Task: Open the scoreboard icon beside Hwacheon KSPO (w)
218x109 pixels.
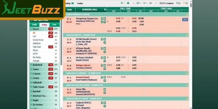Action: point(102,22)
